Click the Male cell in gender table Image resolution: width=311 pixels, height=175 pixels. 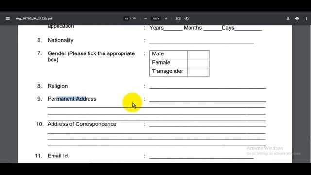tap(168, 54)
